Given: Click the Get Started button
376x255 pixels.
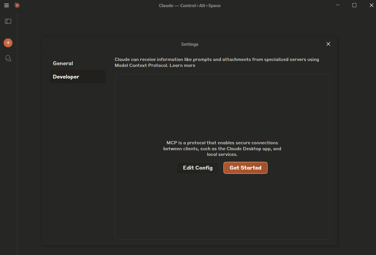Looking at the screenshot, I should [x=245, y=168].
